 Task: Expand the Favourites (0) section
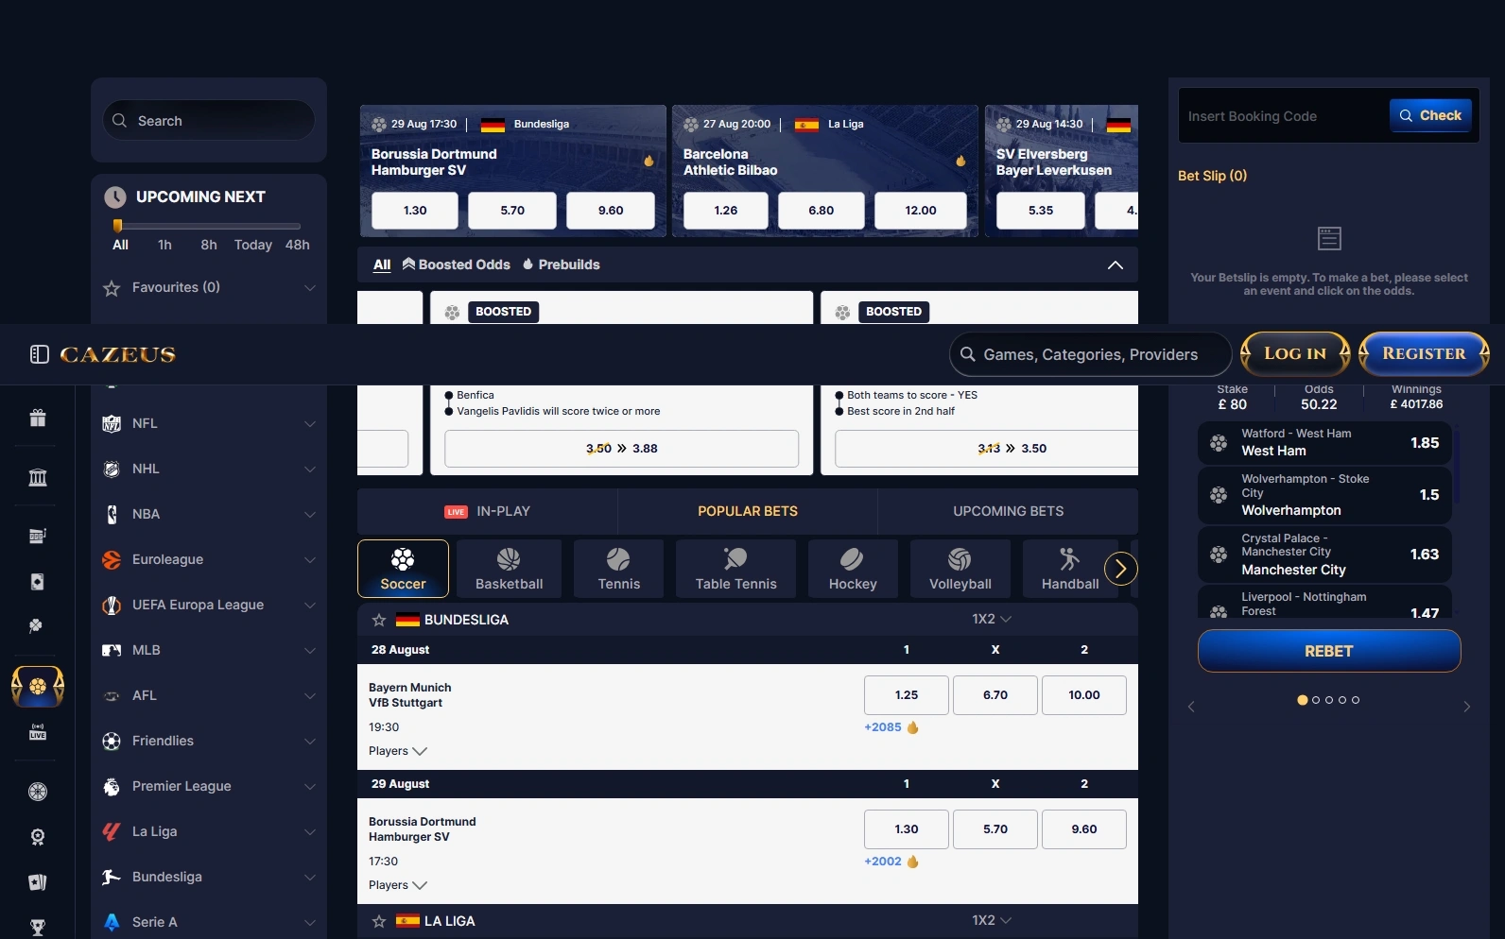tap(209, 287)
